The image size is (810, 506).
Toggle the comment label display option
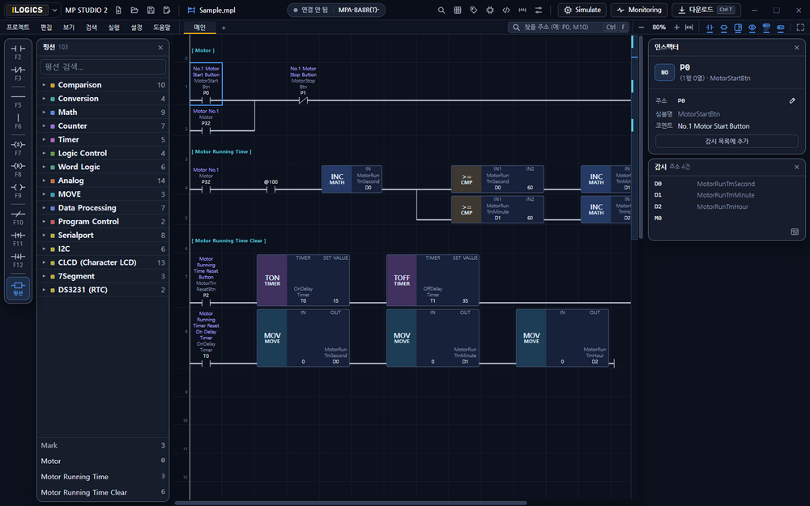click(766, 28)
